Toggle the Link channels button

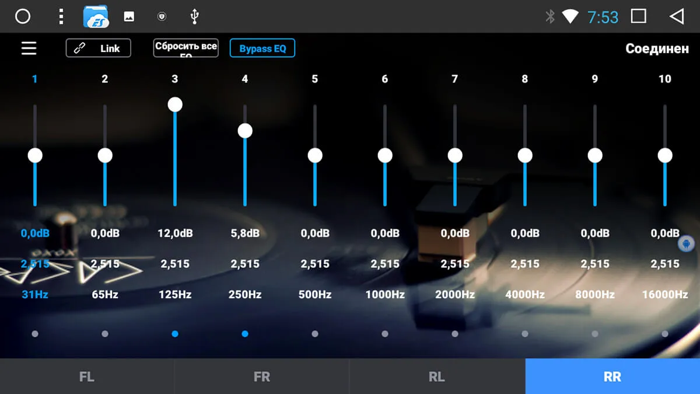click(99, 48)
